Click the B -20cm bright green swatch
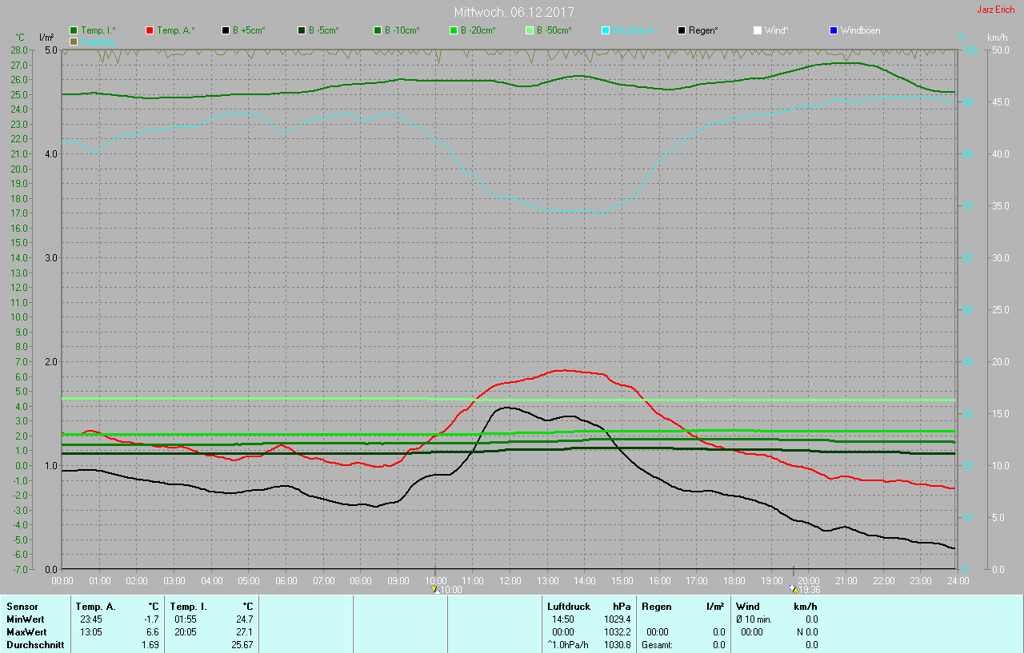The image size is (1024, 653). pos(454,30)
